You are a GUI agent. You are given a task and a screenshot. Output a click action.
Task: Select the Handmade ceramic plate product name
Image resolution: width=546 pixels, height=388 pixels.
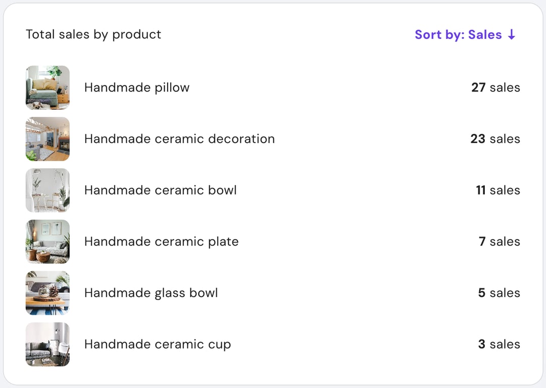click(162, 241)
